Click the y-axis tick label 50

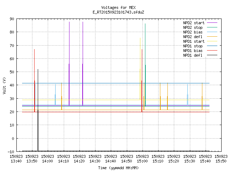point(12,72)
